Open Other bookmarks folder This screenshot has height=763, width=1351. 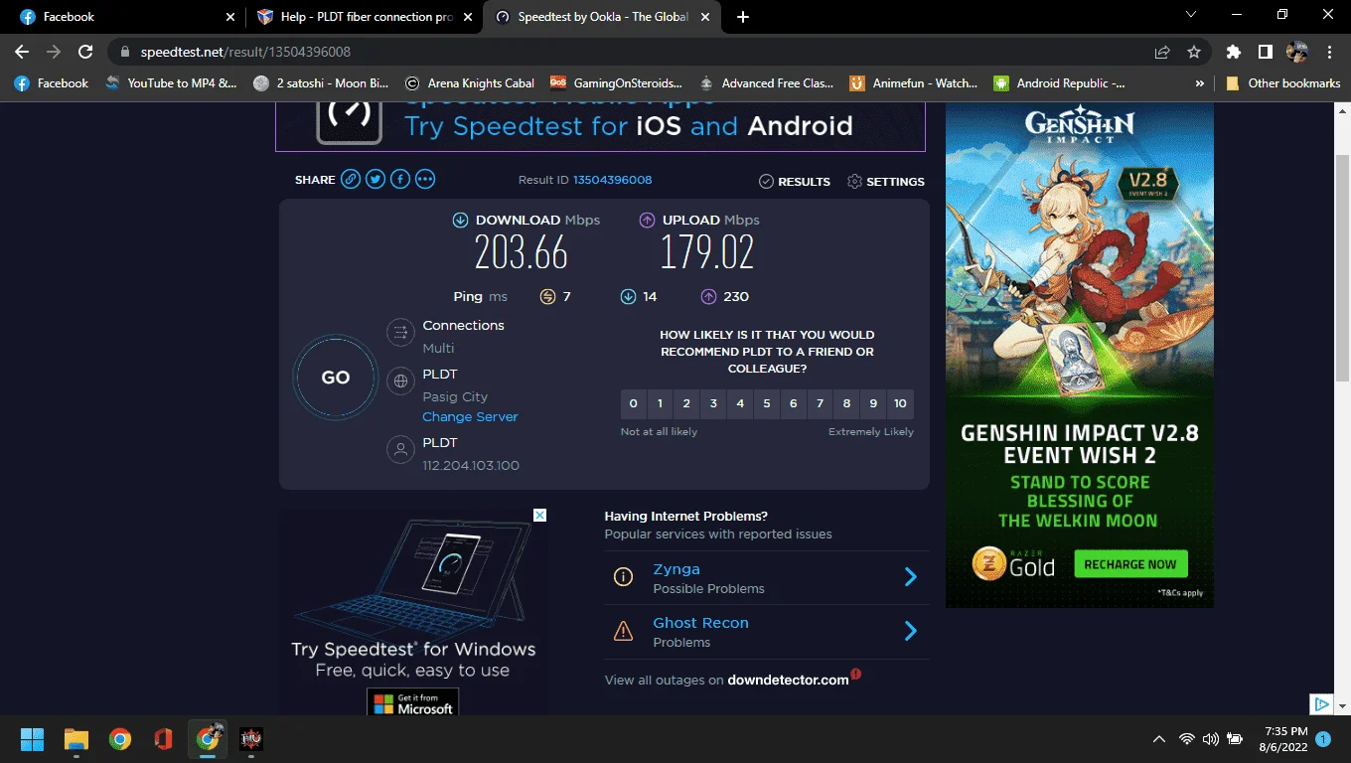pyautogui.click(x=1283, y=83)
